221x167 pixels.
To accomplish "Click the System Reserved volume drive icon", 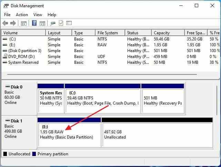I will click(x=5, y=62).
